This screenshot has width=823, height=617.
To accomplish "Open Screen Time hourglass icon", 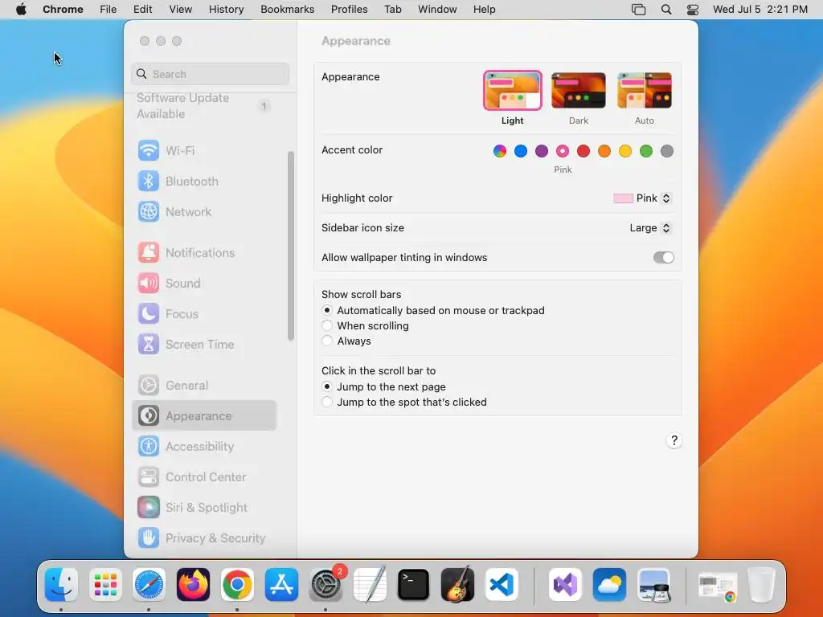I will click(x=149, y=344).
